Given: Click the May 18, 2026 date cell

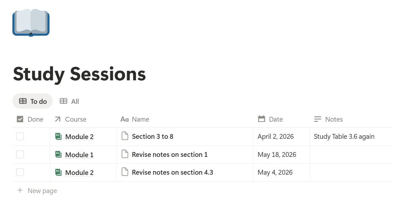Looking at the screenshot, I should click(282, 155).
